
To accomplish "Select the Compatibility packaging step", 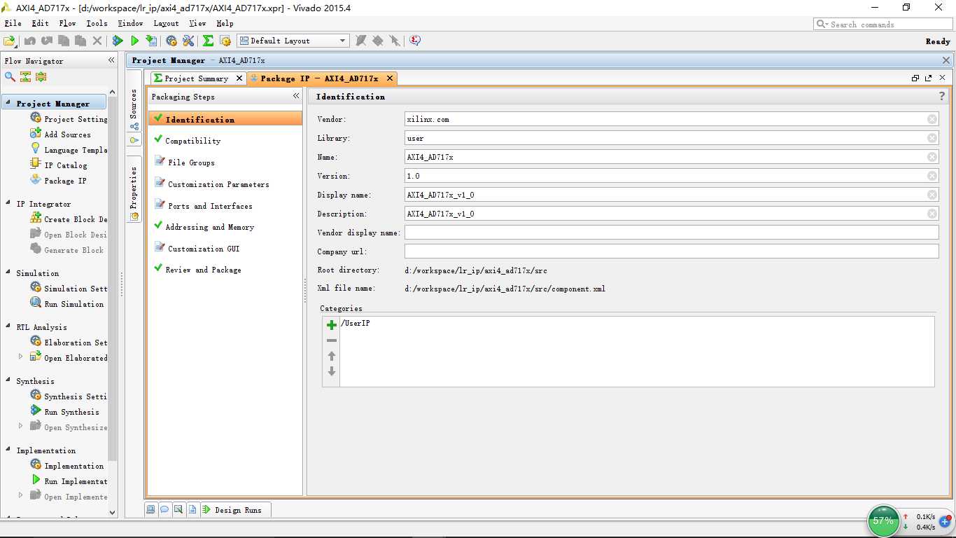I will tap(192, 141).
